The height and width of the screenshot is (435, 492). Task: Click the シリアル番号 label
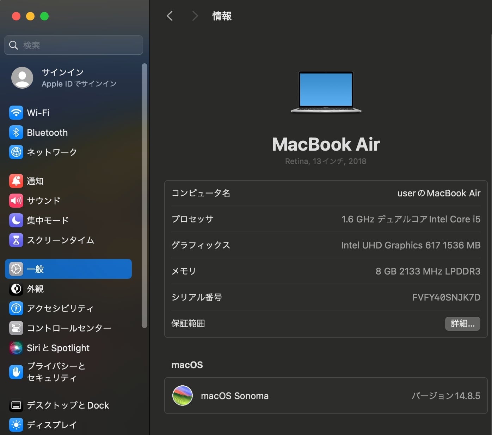[x=197, y=297]
